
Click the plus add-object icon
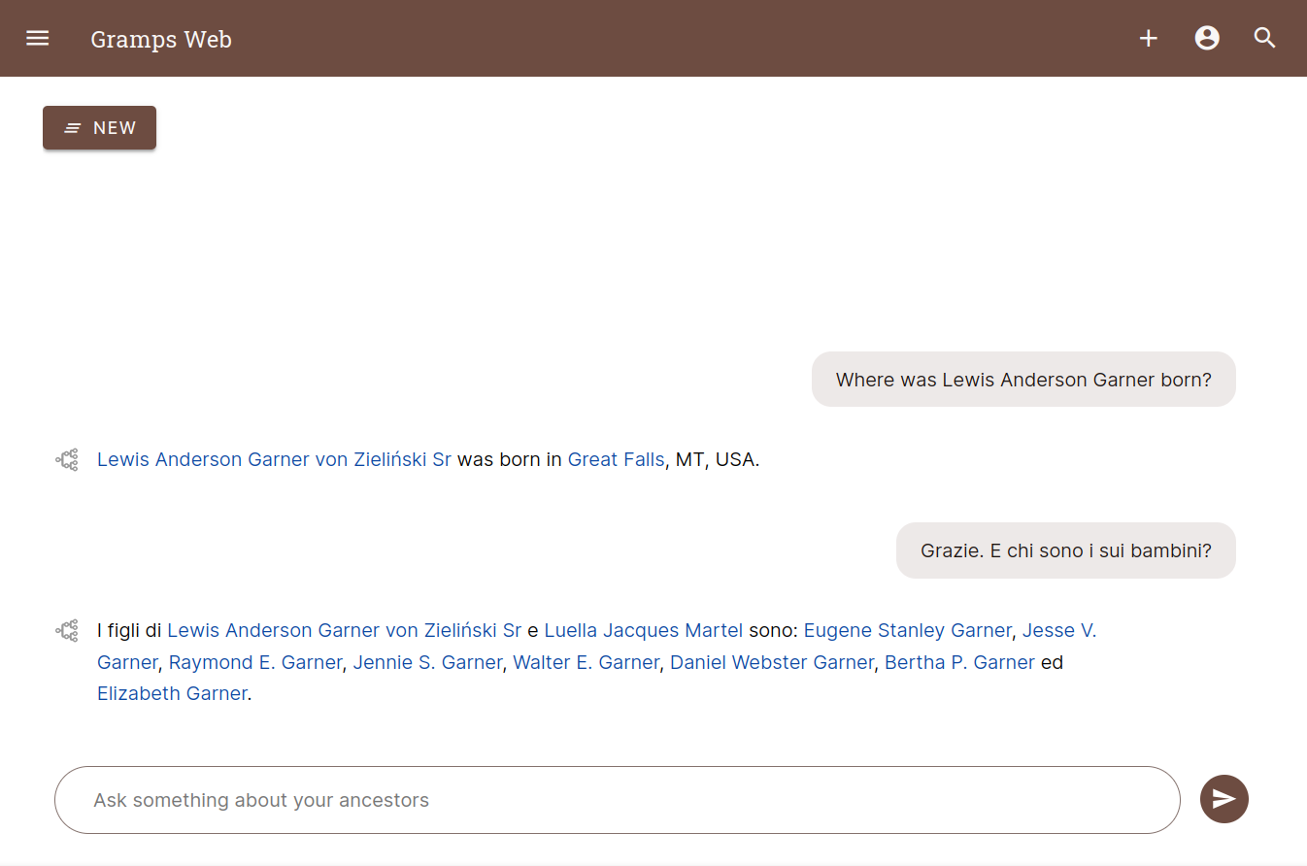coord(1149,38)
